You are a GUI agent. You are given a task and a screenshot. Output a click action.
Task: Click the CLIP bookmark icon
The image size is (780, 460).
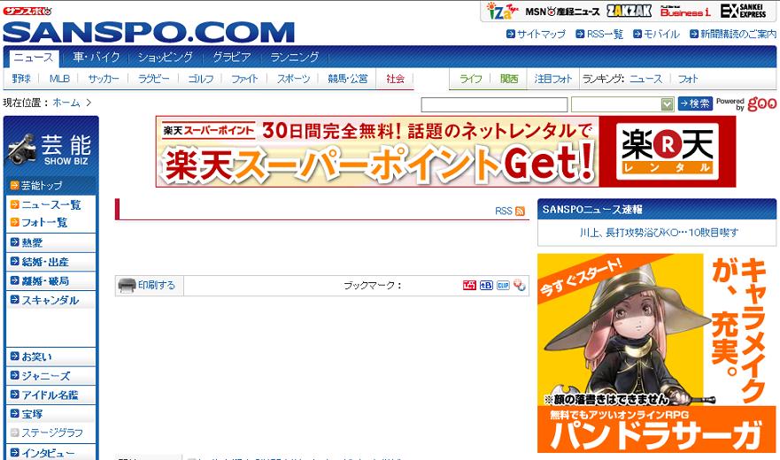click(503, 285)
